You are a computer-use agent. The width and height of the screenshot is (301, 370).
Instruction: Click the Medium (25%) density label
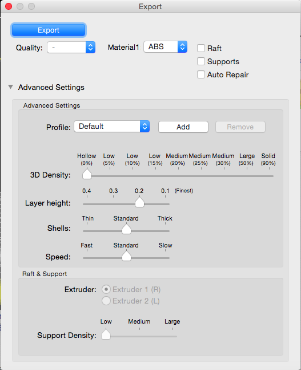pyautogui.click(x=200, y=160)
